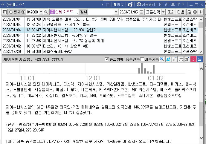
Task: Select news '오후장★테마동향' row
Action: click(100, 51)
